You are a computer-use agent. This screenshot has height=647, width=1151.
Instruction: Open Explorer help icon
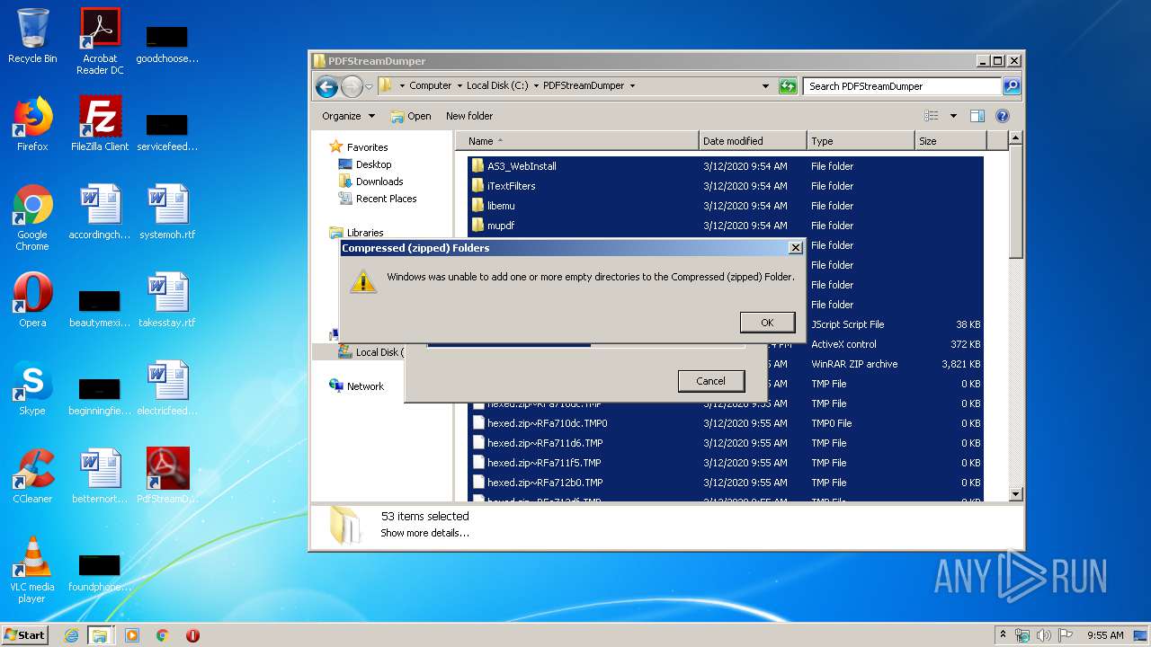1003,116
